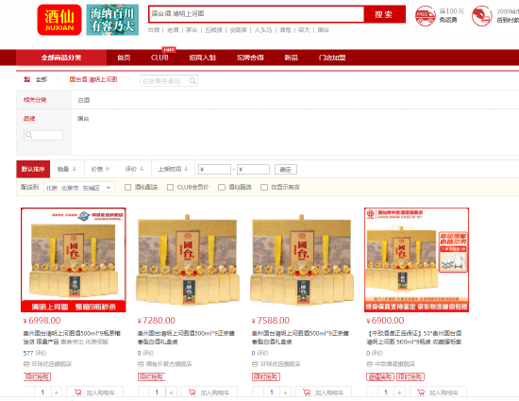Click the free-shipping truck icon
The image size is (519, 401).
click(426, 15)
